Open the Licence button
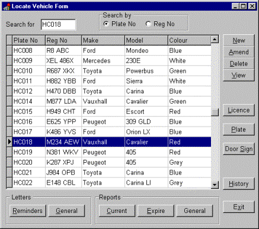 pyautogui.click(x=239, y=110)
